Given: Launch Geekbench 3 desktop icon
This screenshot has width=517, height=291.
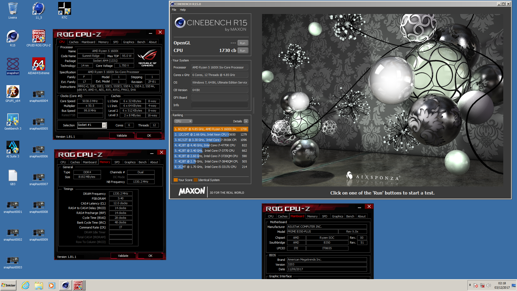Looking at the screenshot, I should pyautogui.click(x=13, y=122).
